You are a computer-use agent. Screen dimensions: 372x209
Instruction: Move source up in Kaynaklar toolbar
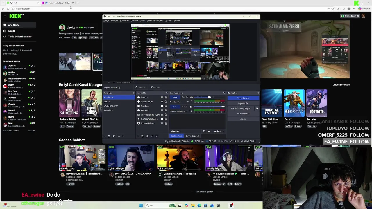[152, 136]
